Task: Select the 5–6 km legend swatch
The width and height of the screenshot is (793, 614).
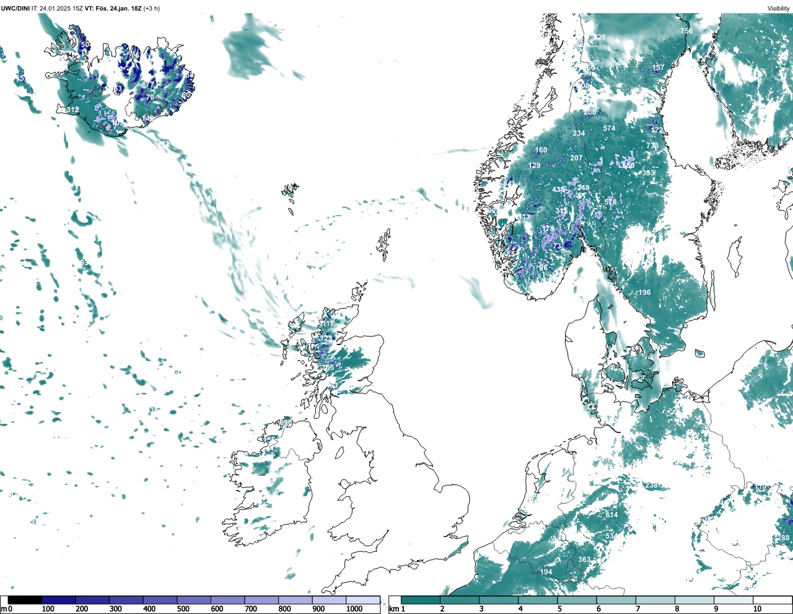Action: [x=577, y=600]
